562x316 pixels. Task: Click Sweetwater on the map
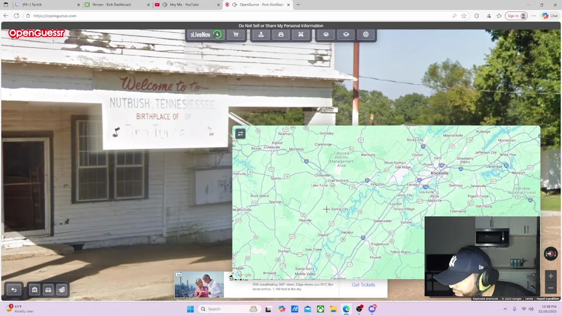(382, 221)
